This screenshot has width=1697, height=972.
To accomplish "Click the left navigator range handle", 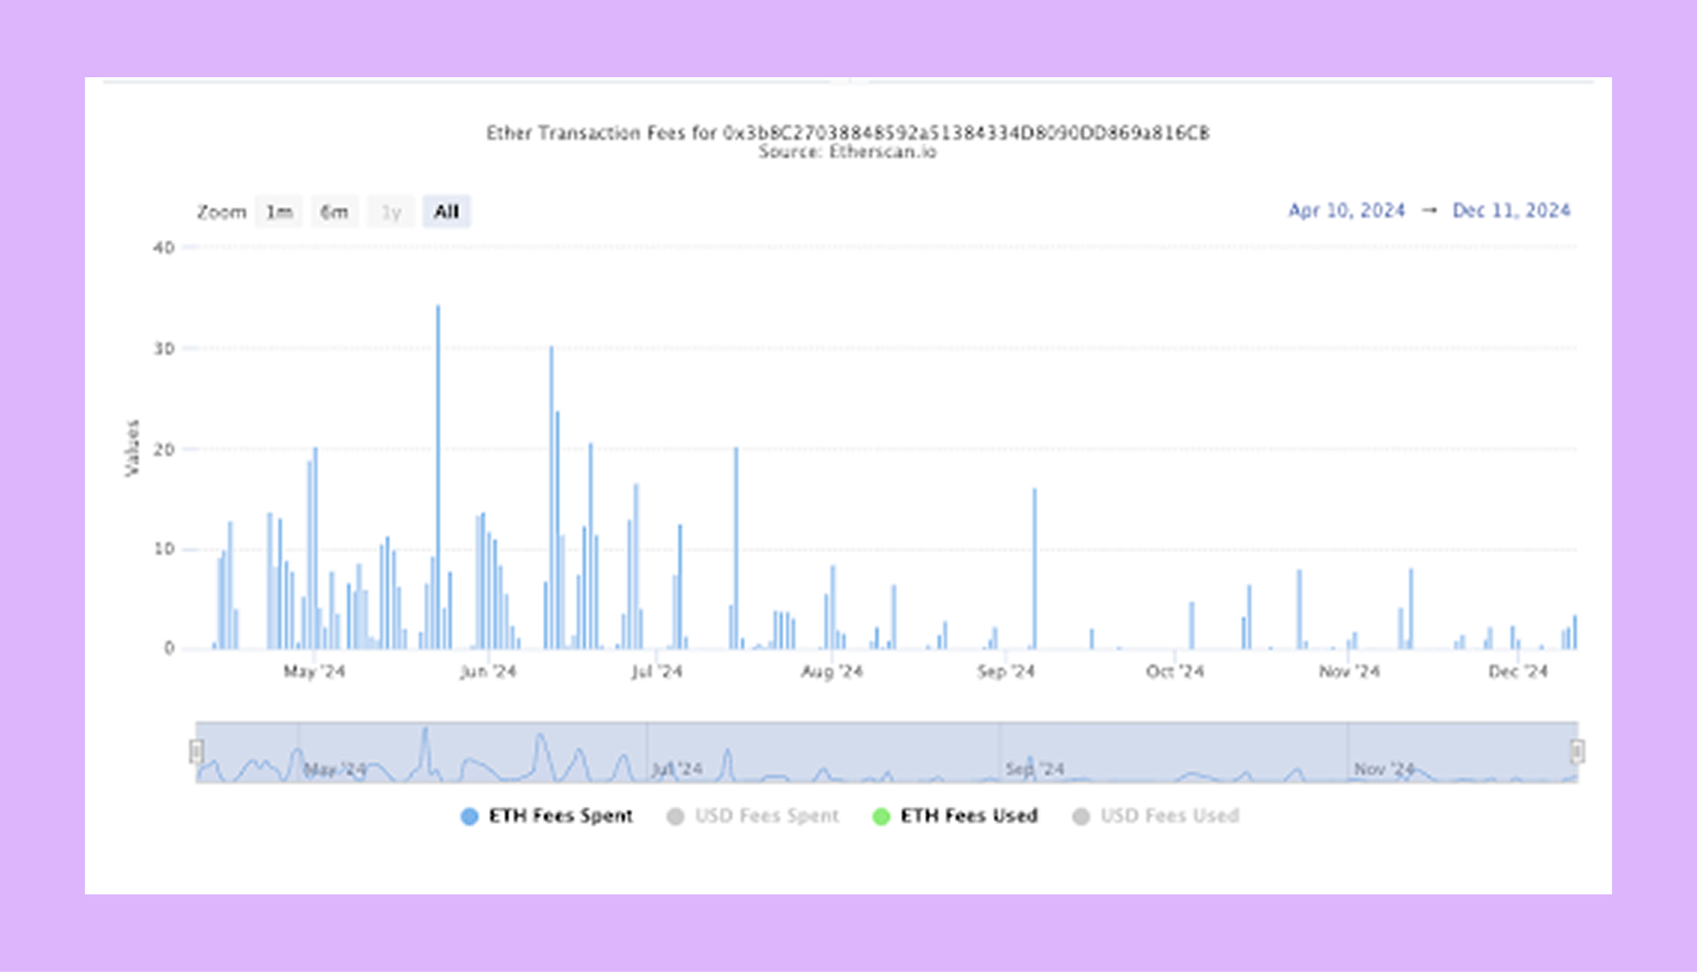I will [197, 751].
